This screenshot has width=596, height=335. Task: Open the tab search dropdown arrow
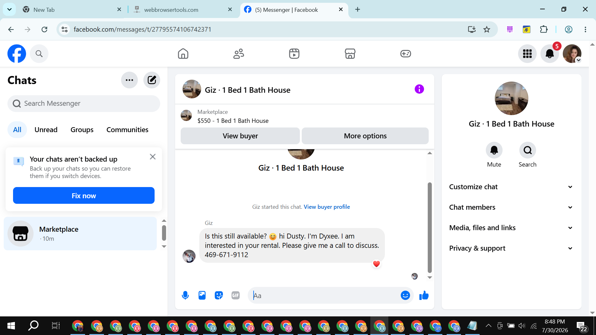pyautogui.click(x=9, y=9)
